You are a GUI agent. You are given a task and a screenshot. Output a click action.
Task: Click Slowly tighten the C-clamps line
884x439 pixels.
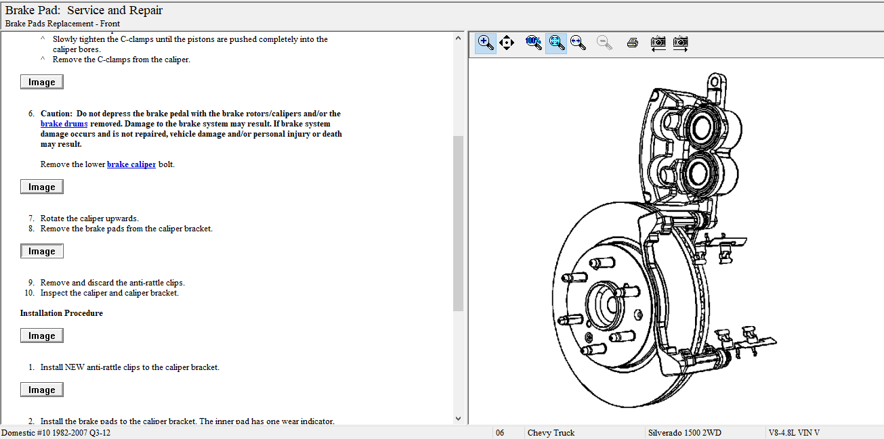190,44
